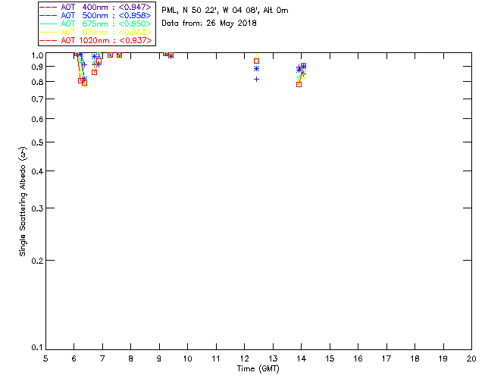485x388 pixels.
Task: Click the x-axis tick label 15
Action: click(x=330, y=358)
